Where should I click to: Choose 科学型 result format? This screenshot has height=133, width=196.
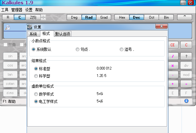pyautogui.click(x=36, y=76)
